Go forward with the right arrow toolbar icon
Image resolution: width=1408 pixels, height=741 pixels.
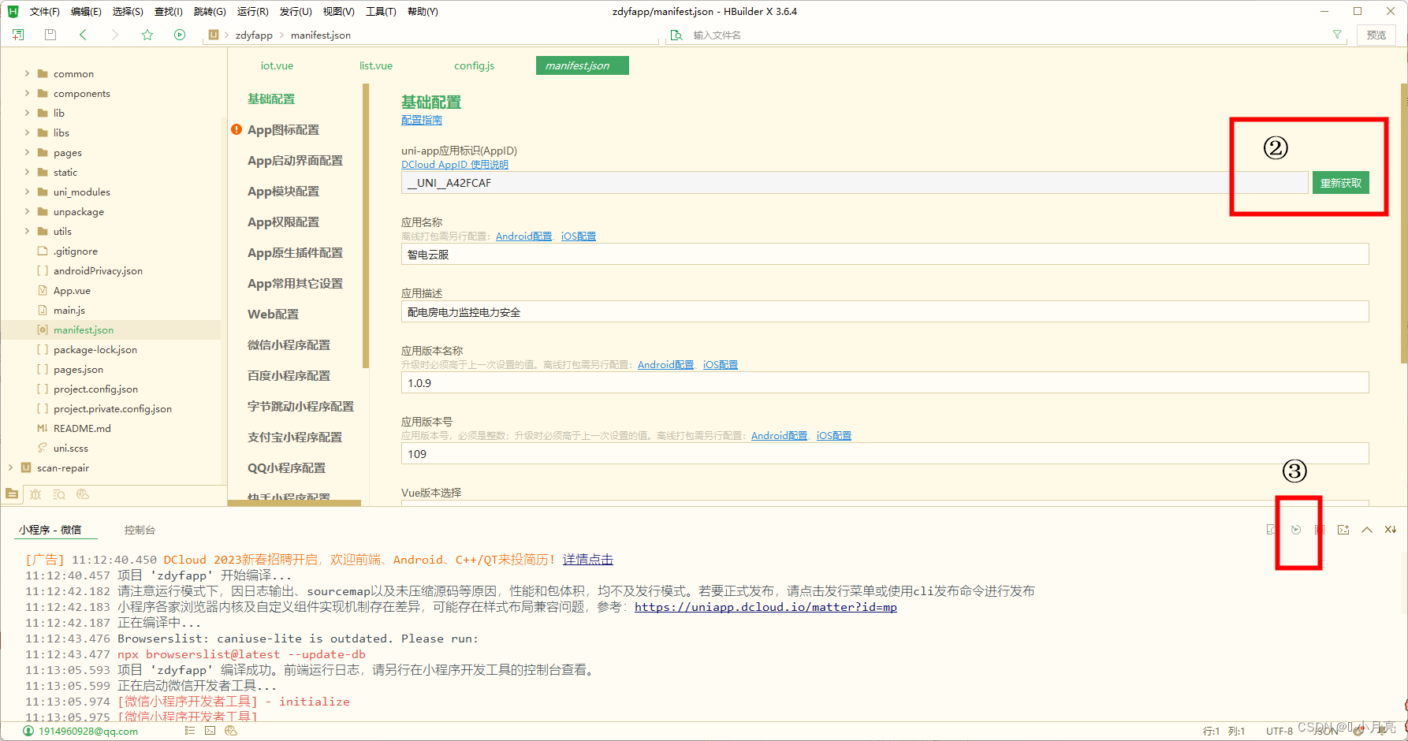[115, 35]
